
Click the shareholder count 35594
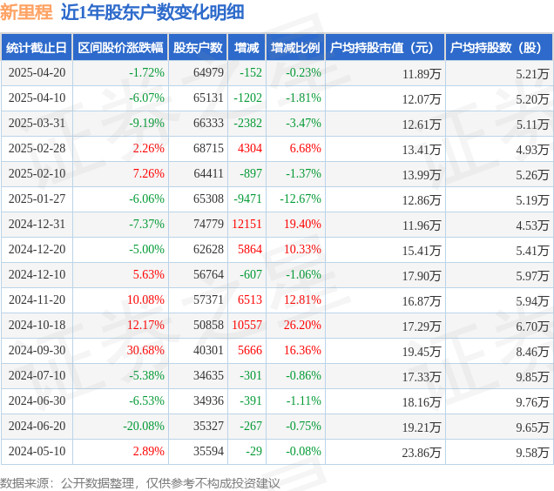[208, 452]
